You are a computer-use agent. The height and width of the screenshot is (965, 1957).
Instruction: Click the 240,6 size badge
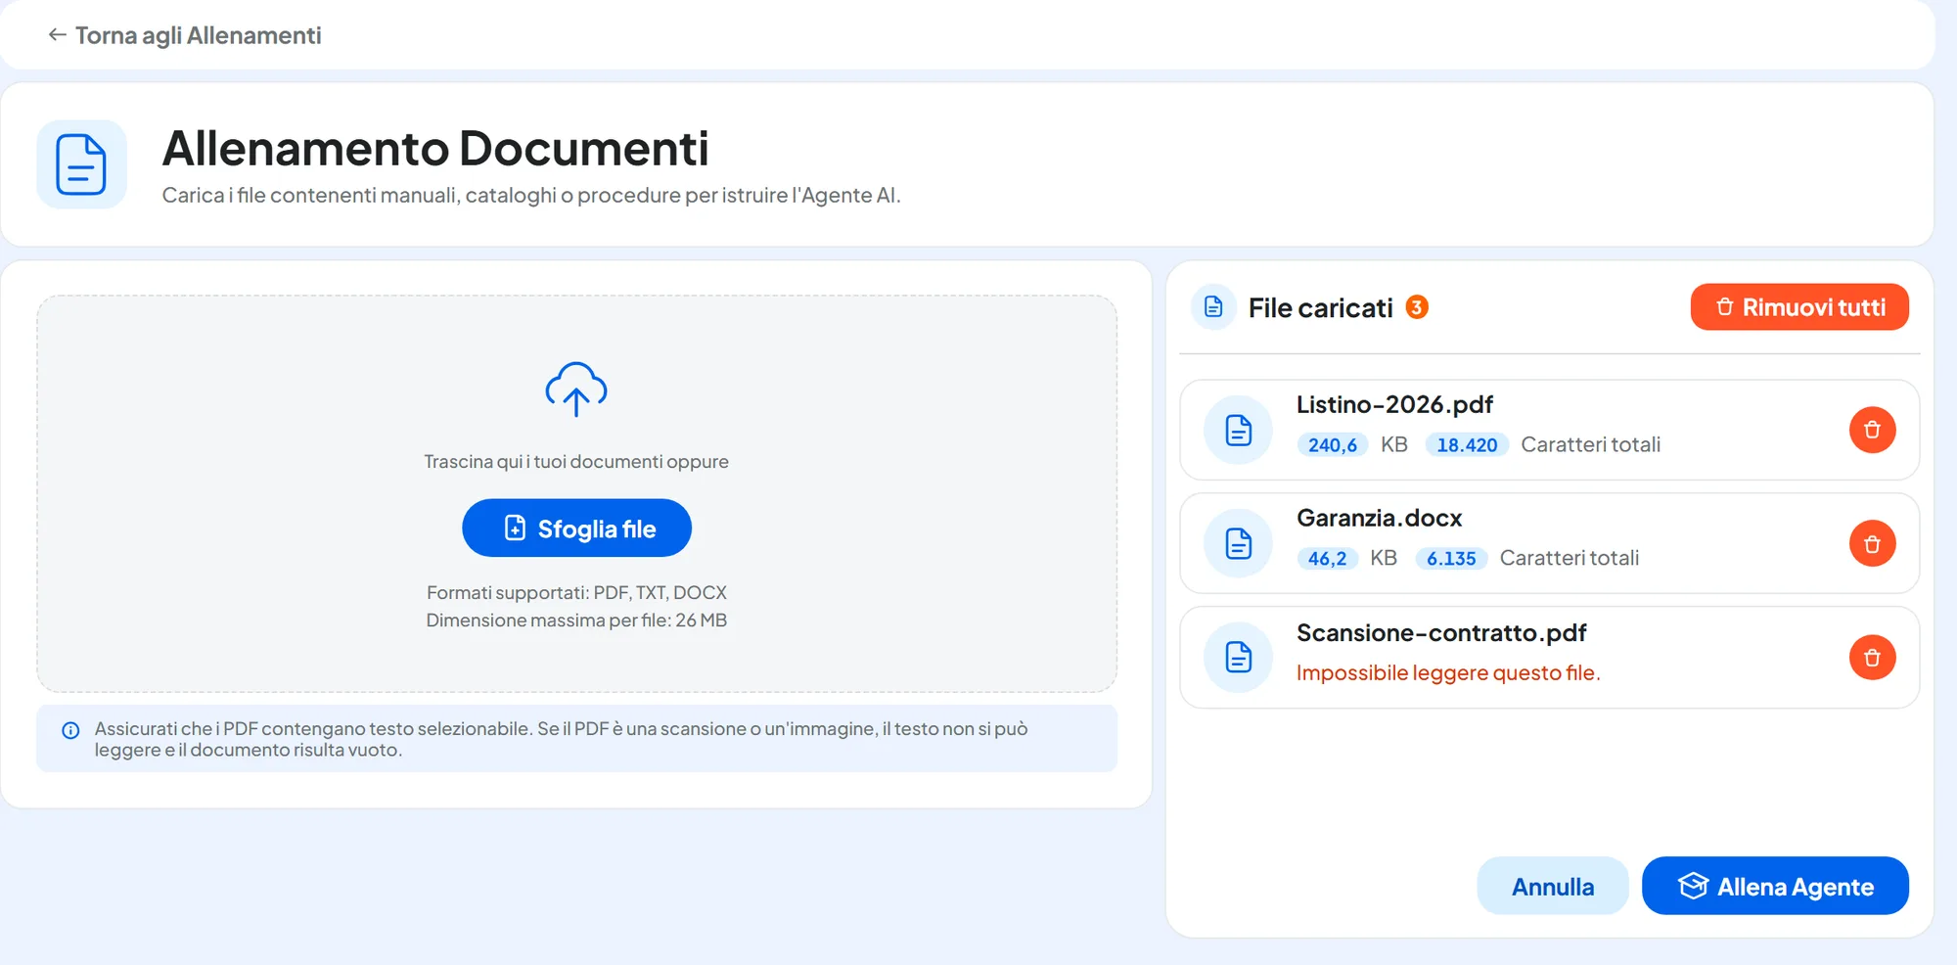pyautogui.click(x=1332, y=445)
